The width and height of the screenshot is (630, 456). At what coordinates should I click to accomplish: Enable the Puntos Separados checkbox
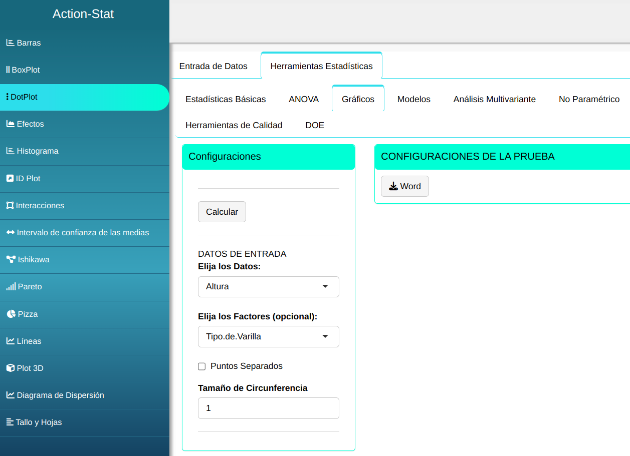(202, 366)
